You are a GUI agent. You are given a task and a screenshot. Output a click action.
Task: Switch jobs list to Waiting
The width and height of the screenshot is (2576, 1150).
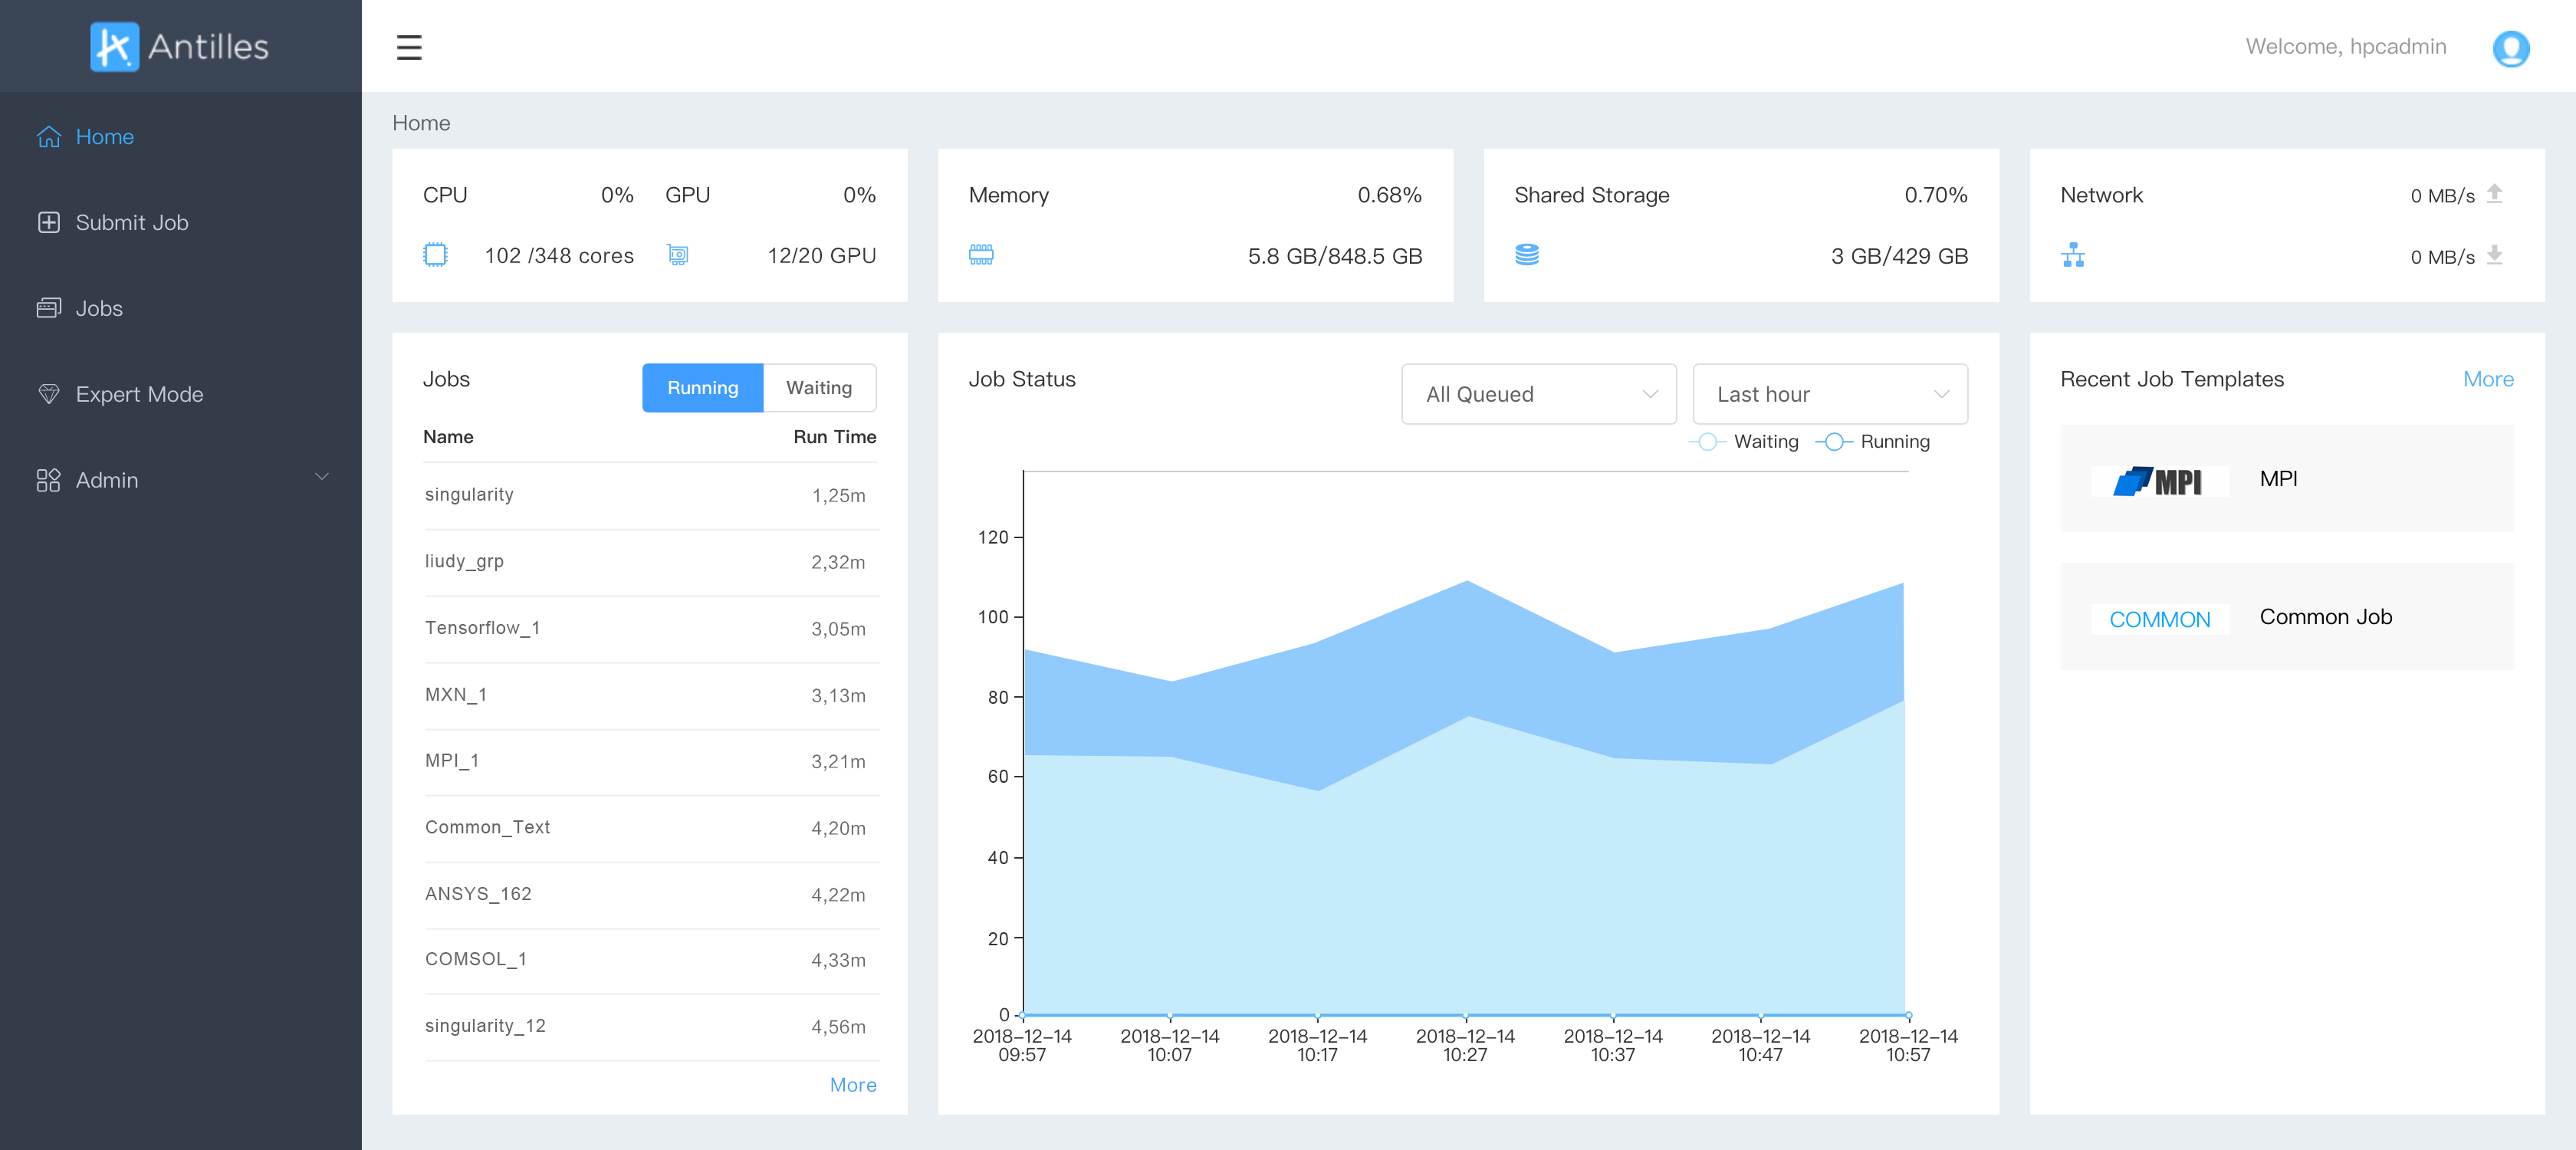[x=818, y=388]
